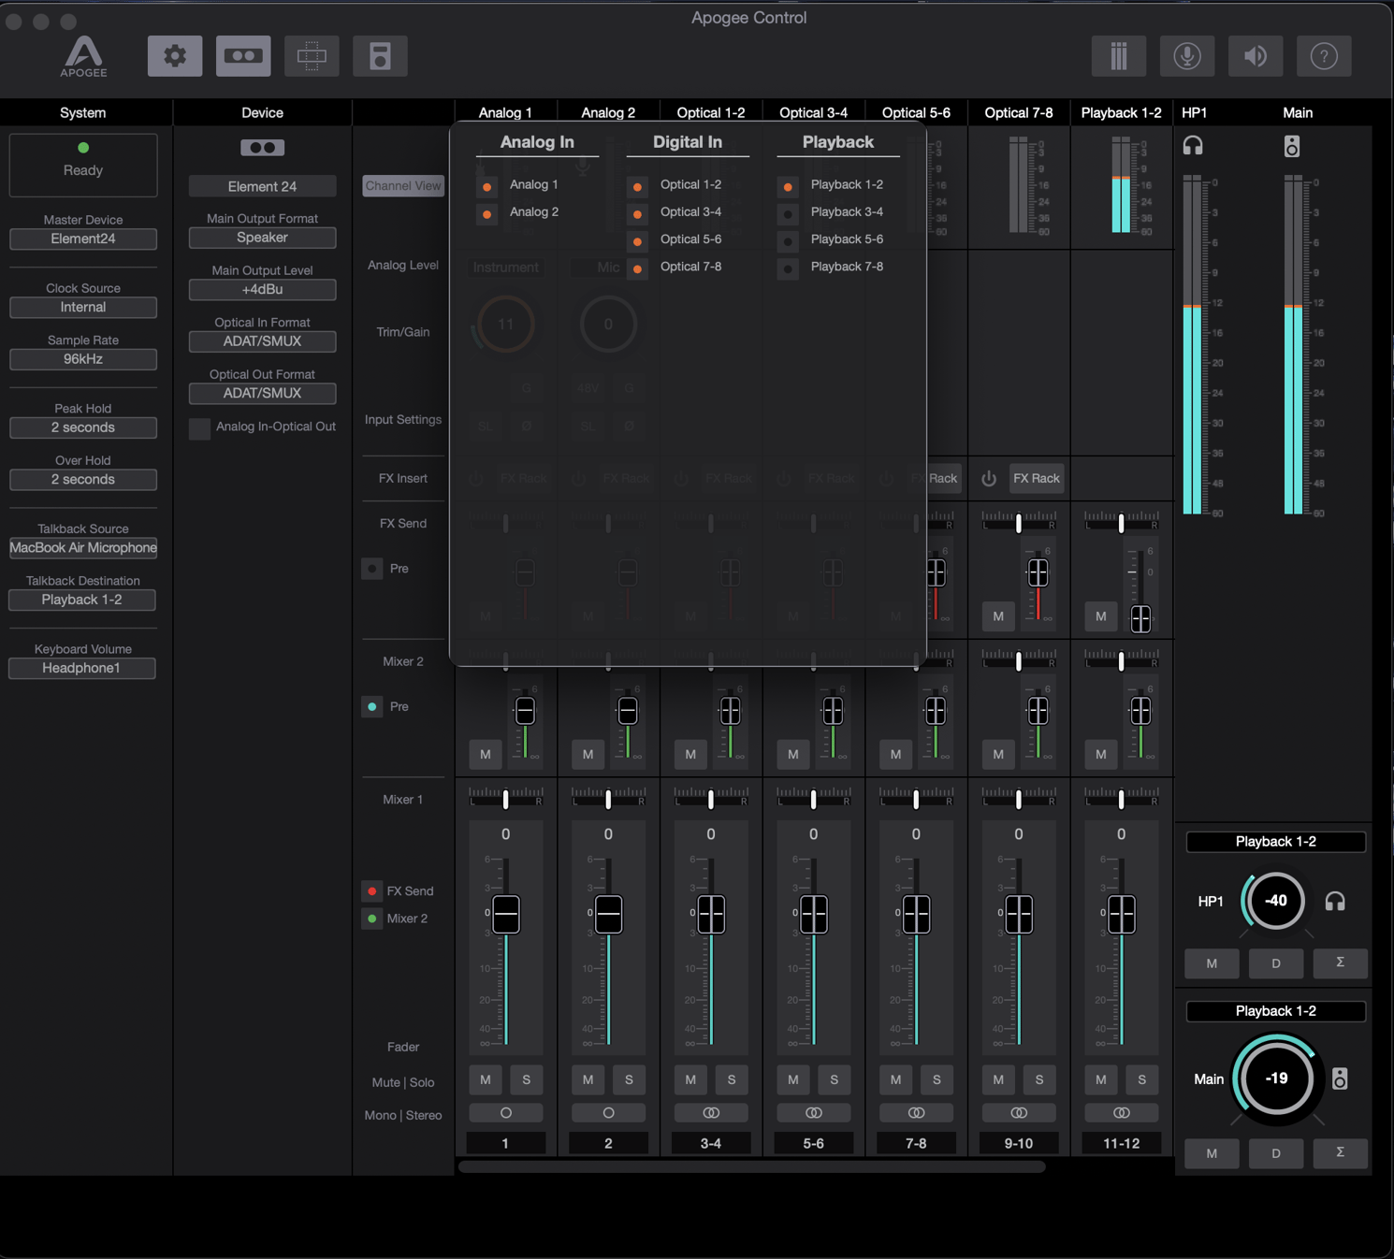The image size is (1394, 1259).
Task: Toggle Playback 3-4 channel visibility
Action: pyautogui.click(x=789, y=213)
